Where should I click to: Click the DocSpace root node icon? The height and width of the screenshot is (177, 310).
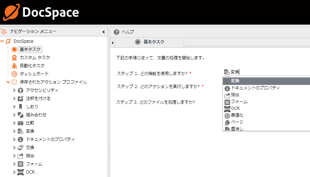click(8, 41)
